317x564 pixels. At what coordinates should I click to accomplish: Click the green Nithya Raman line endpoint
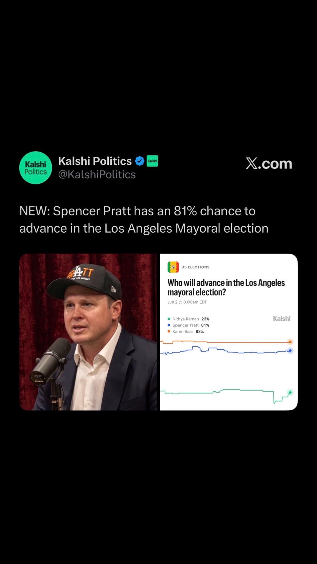pyautogui.click(x=290, y=392)
